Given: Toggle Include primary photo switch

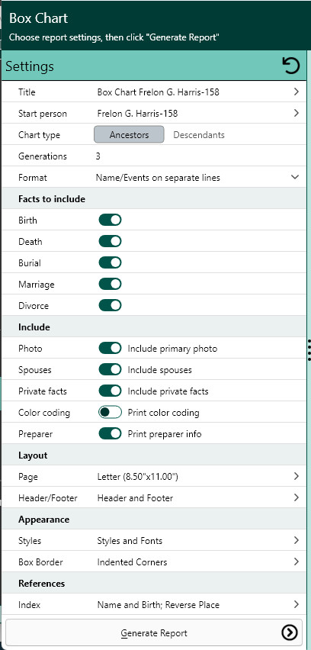Looking at the screenshot, I should [x=111, y=348].
